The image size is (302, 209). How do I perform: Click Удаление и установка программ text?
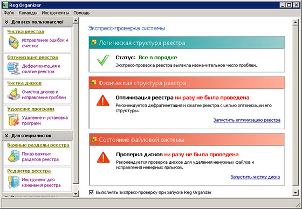pos(45,120)
